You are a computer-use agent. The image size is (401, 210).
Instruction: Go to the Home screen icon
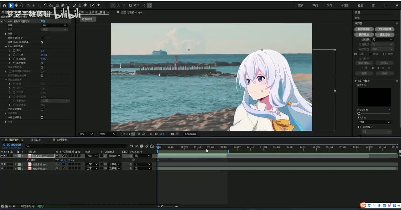pos(4,5)
